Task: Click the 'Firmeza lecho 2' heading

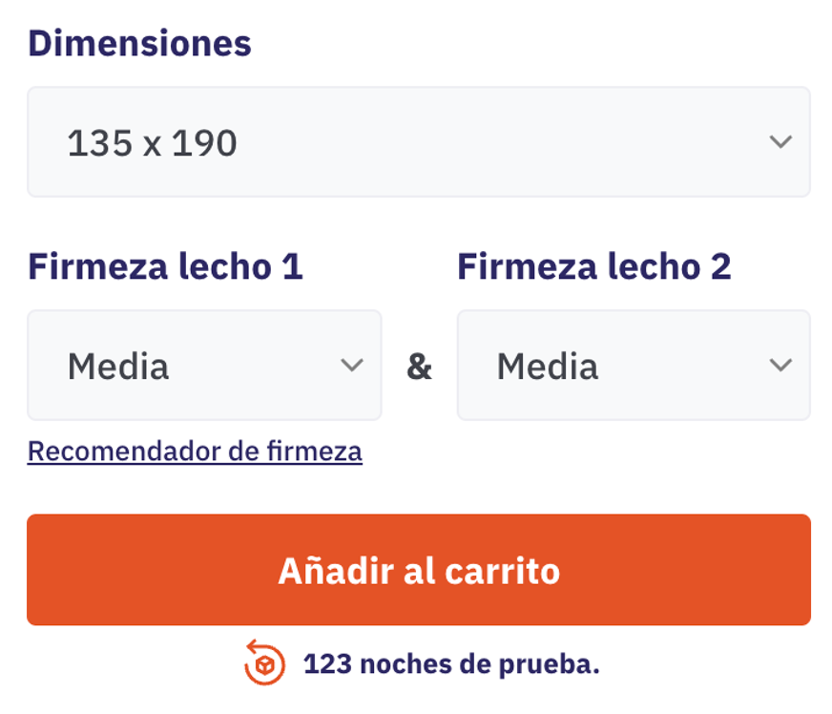Action: [593, 266]
